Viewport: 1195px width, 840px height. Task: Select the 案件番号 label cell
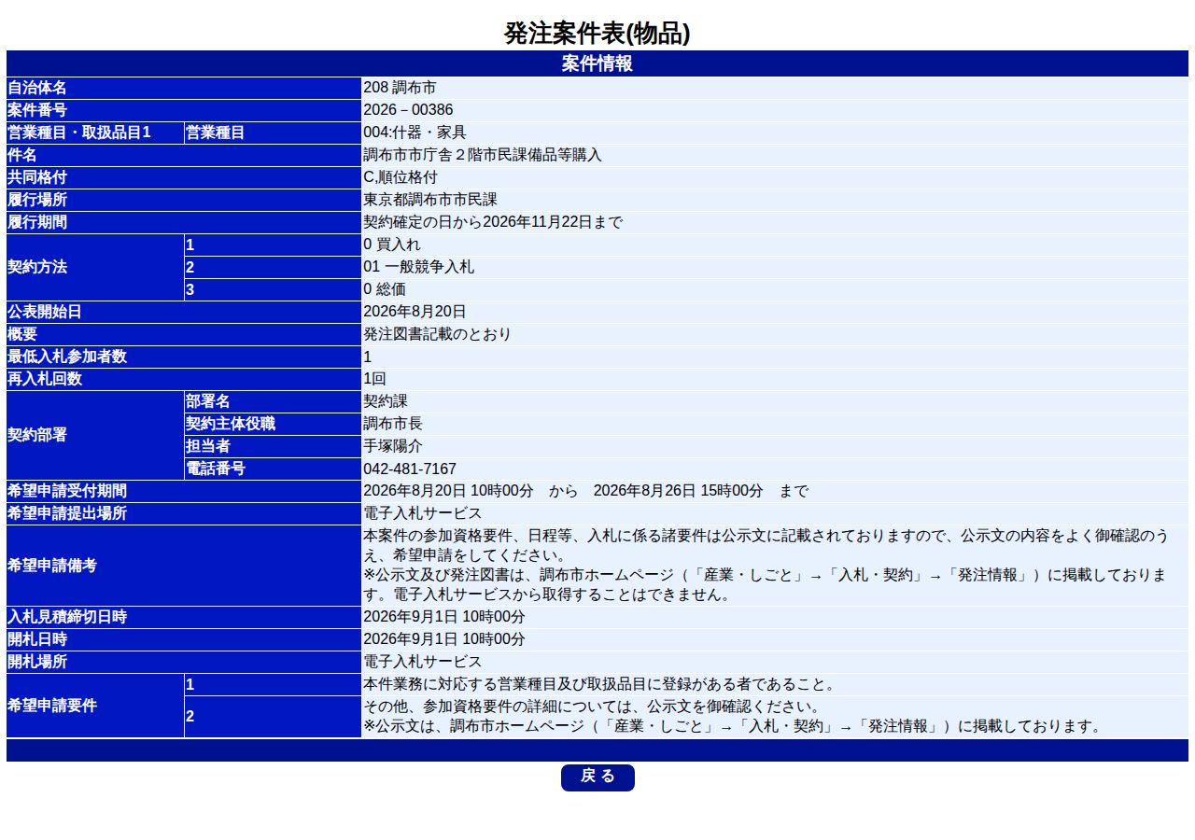click(x=184, y=110)
